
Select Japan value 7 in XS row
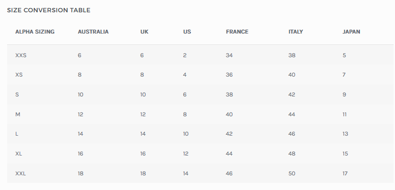(x=344, y=75)
